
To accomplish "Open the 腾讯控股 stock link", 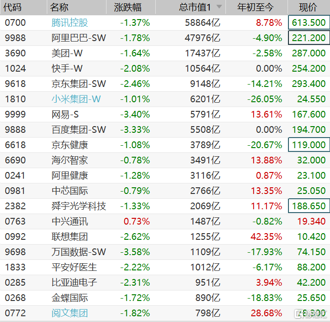I will pos(70,22).
